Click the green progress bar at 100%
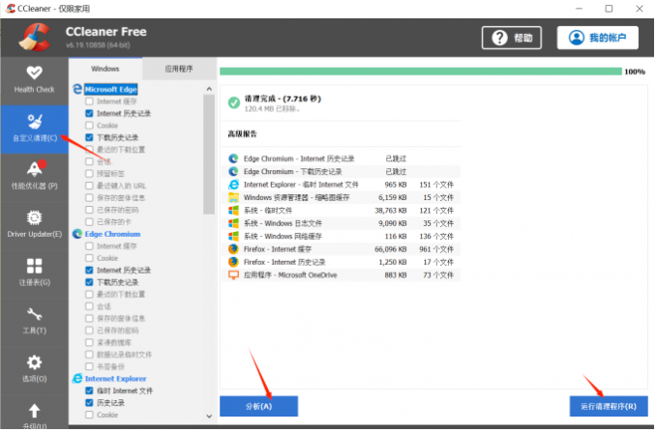Screen dimensions: 656x432 coord(421,72)
